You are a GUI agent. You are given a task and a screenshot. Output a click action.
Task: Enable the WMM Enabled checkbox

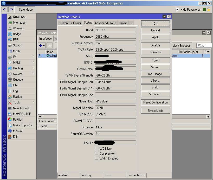point(96,158)
